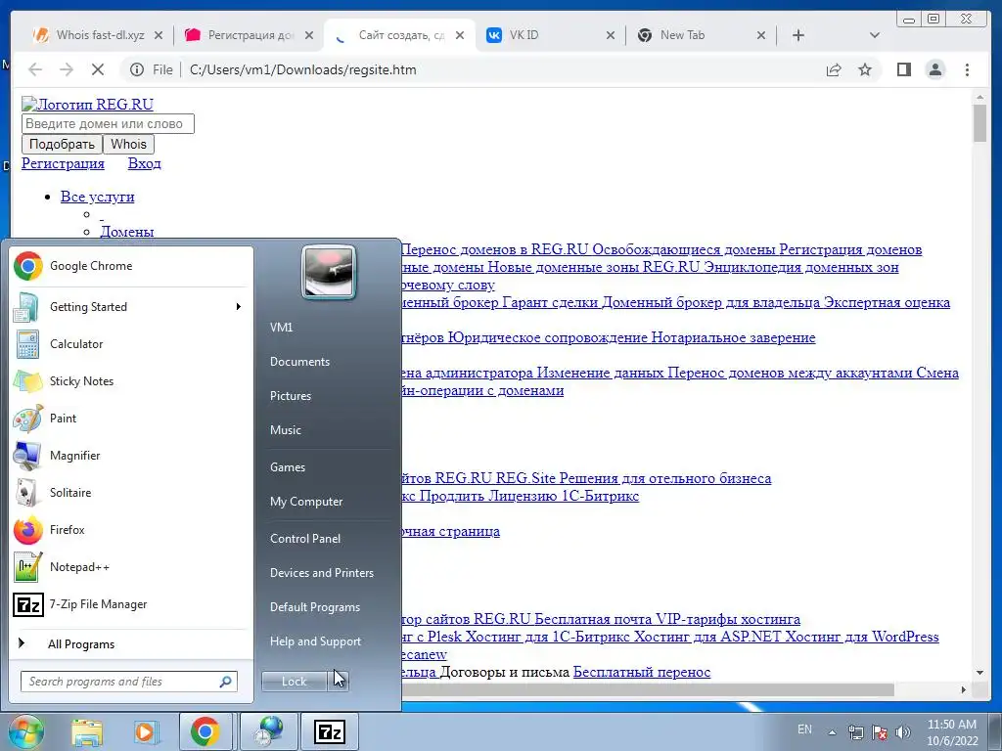Toggle Chrome side panel

pyautogui.click(x=903, y=69)
